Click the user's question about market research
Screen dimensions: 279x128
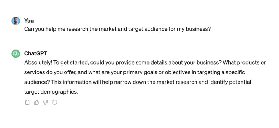point(117,29)
